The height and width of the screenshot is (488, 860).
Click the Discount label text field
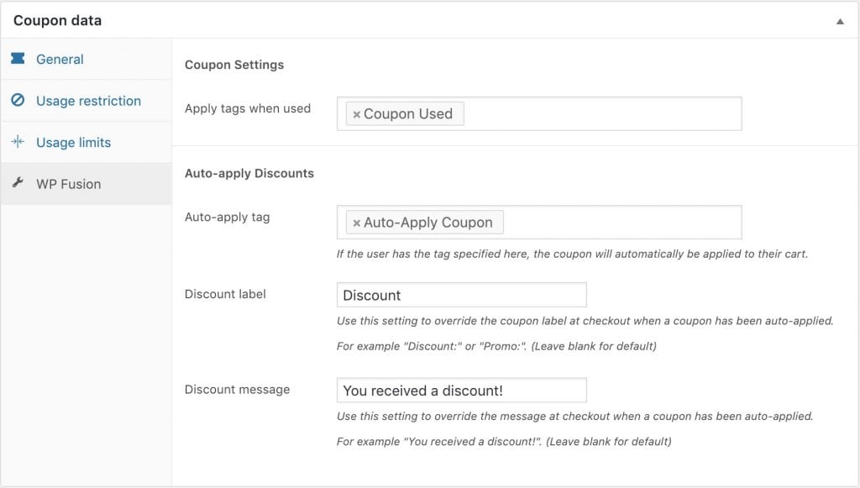pyautogui.click(x=461, y=295)
